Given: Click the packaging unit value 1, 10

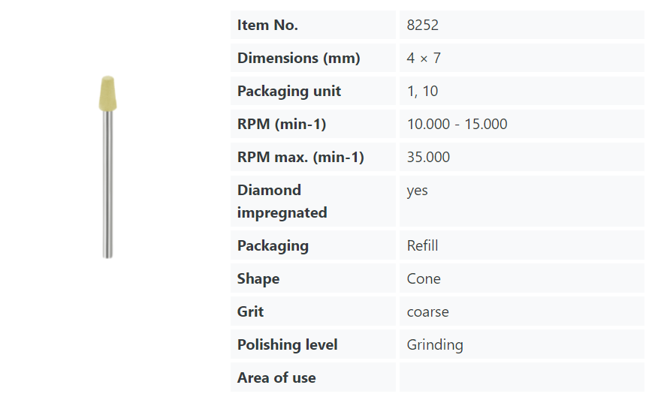Looking at the screenshot, I should [422, 91].
